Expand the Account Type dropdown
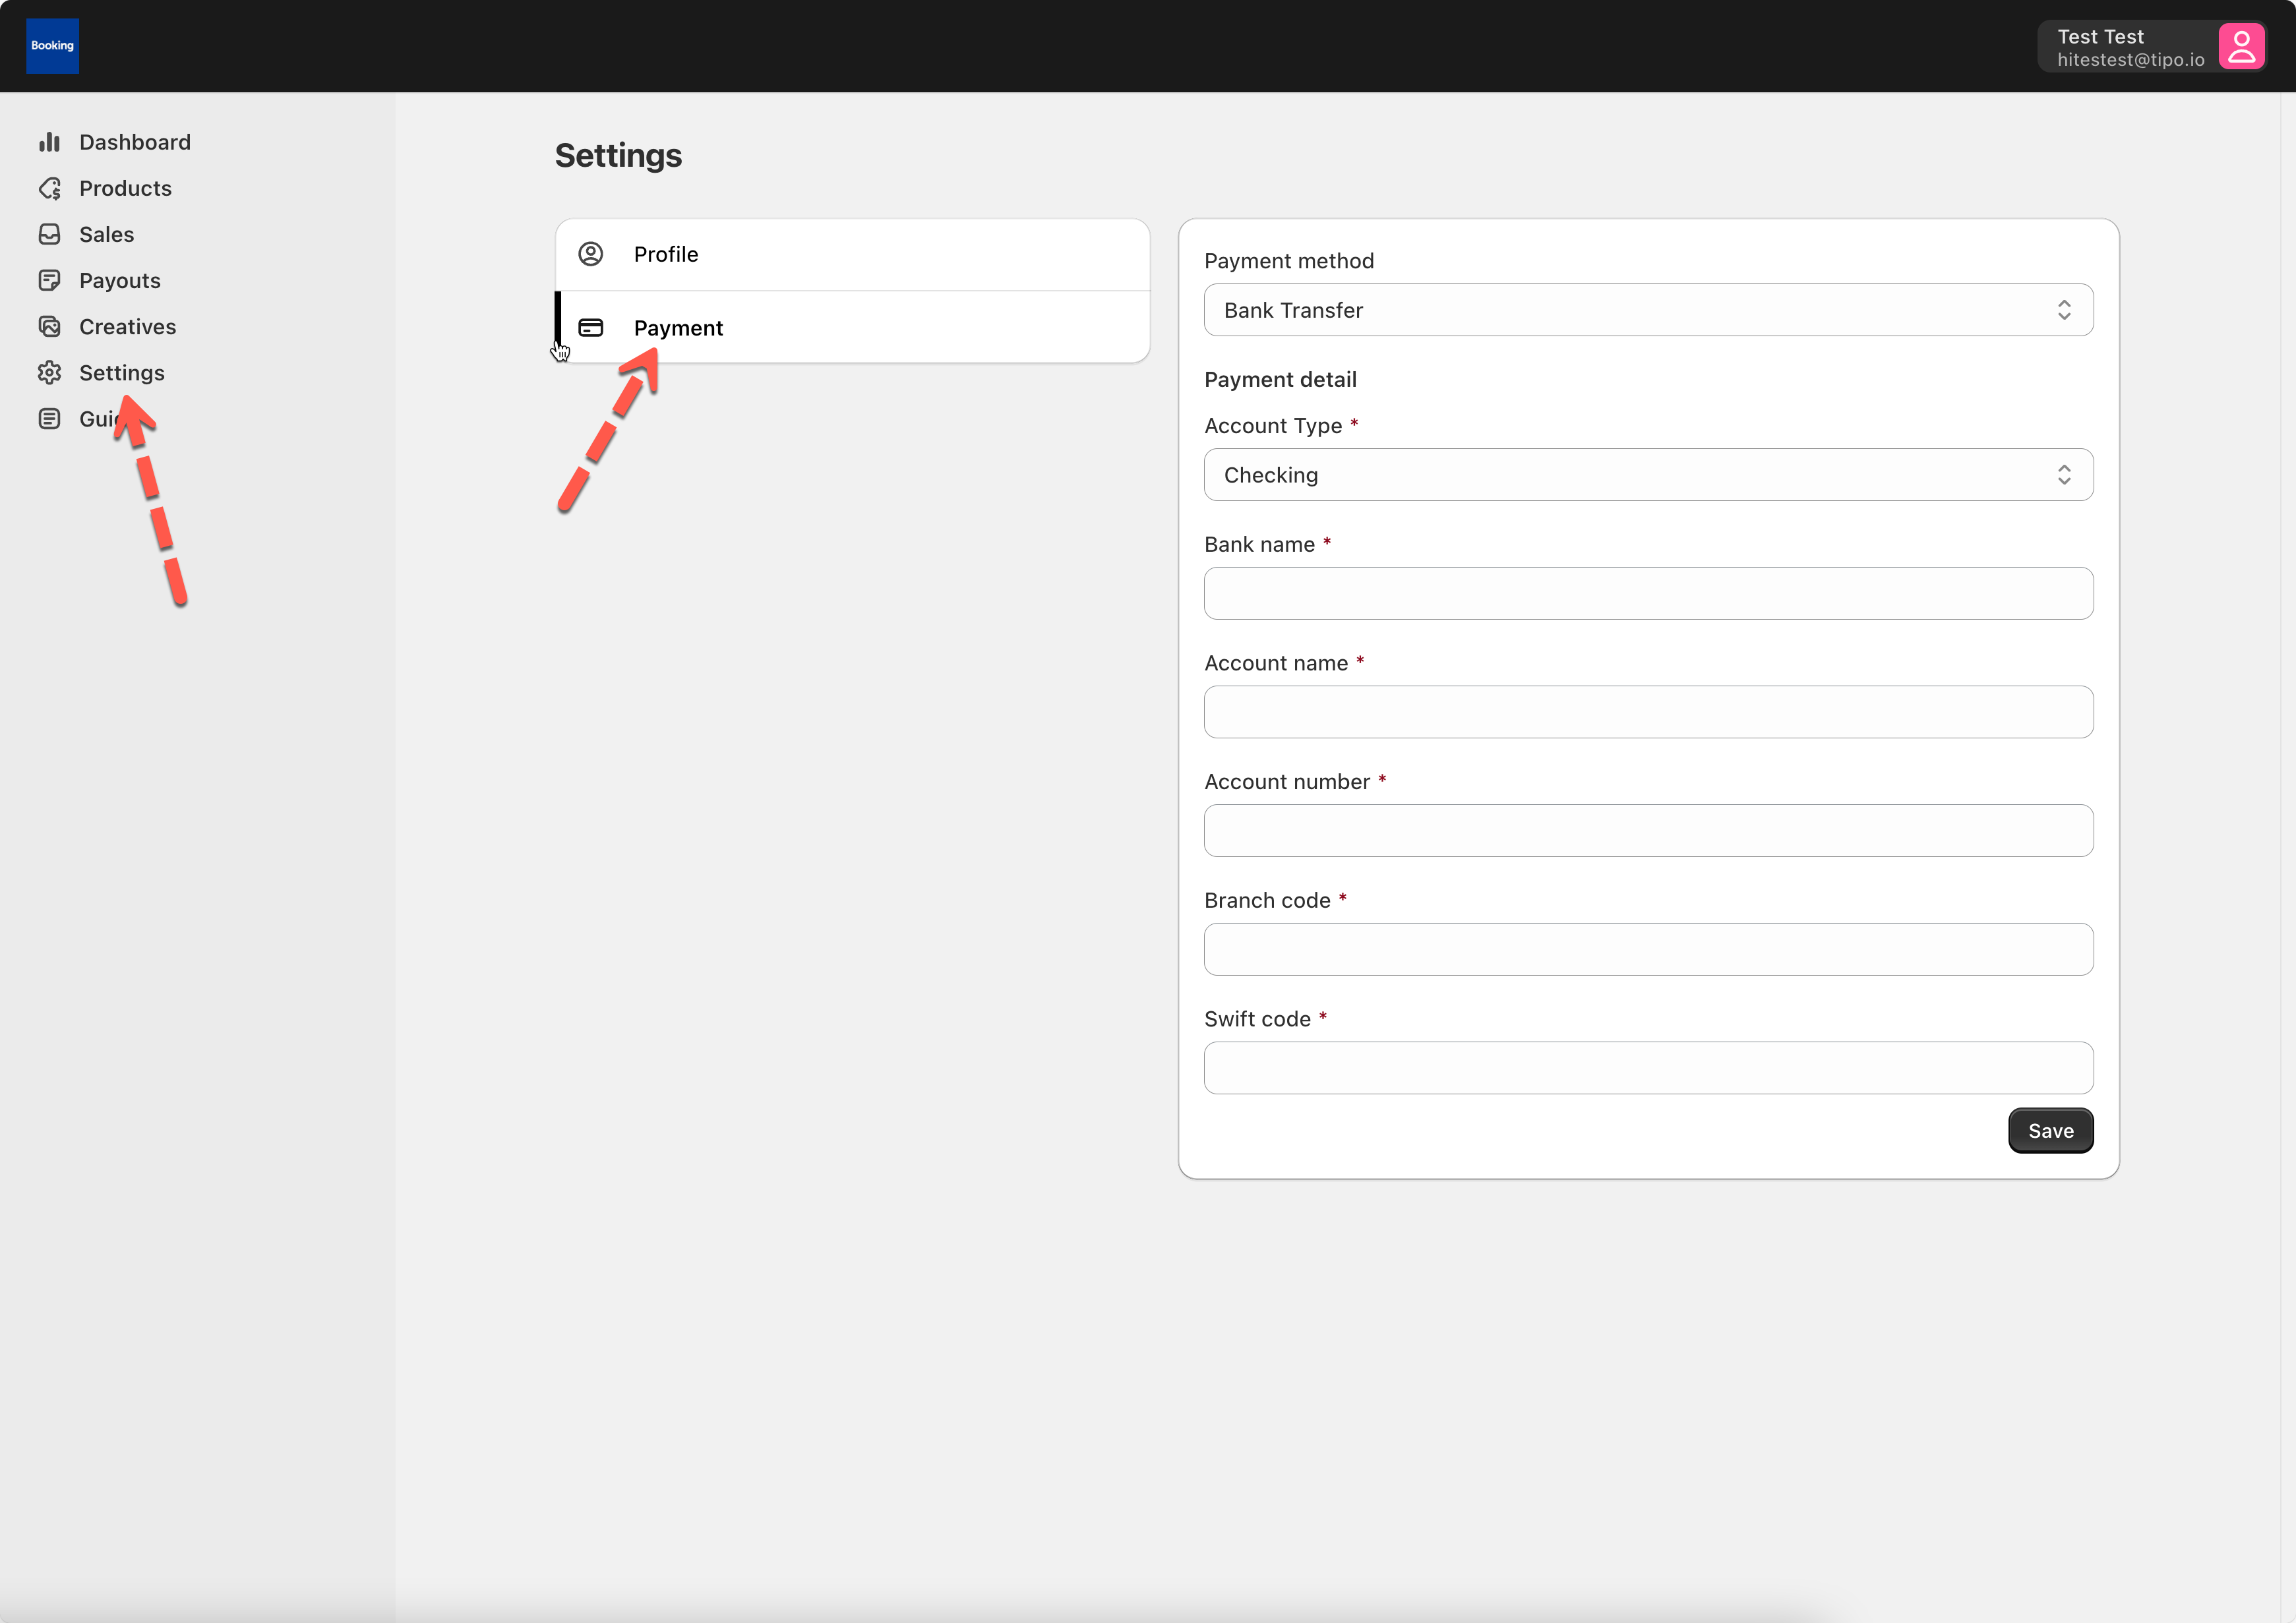The width and height of the screenshot is (2296, 1623). (1647, 475)
